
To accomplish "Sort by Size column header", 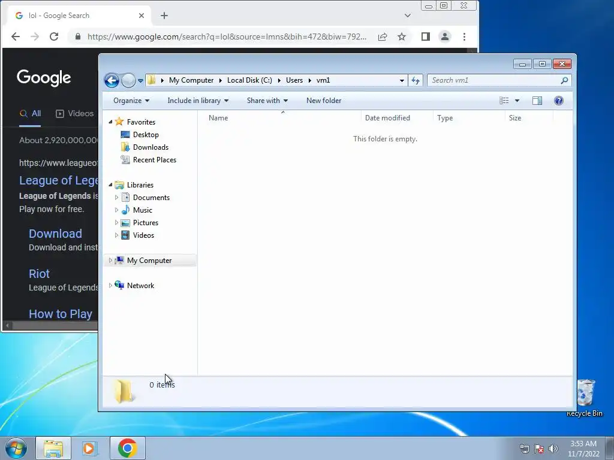I will pyautogui.click(x=515, y=118).
